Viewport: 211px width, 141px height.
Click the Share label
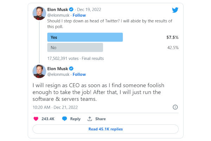click(100, 119)
